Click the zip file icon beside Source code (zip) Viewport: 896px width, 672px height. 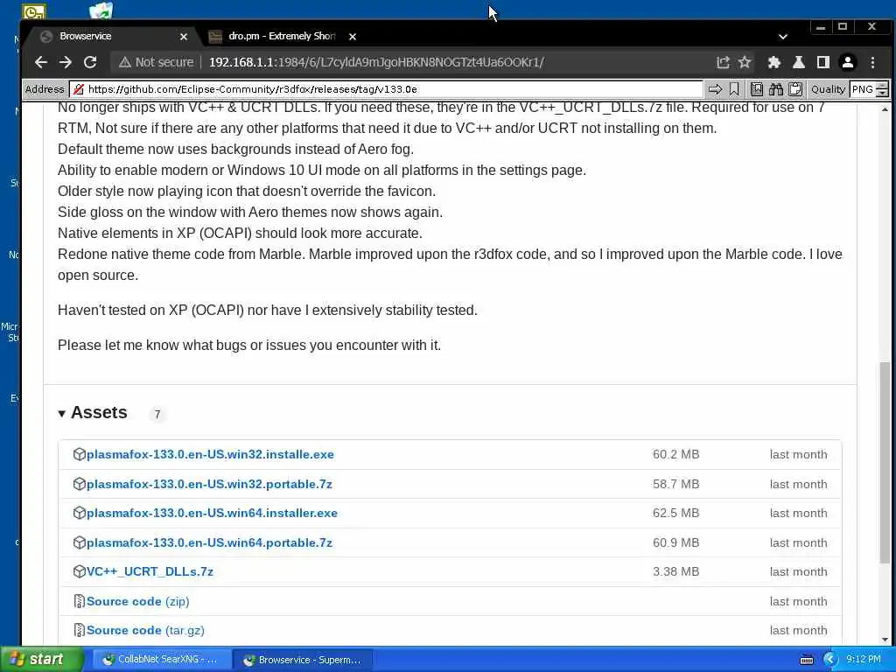[80, 601]
